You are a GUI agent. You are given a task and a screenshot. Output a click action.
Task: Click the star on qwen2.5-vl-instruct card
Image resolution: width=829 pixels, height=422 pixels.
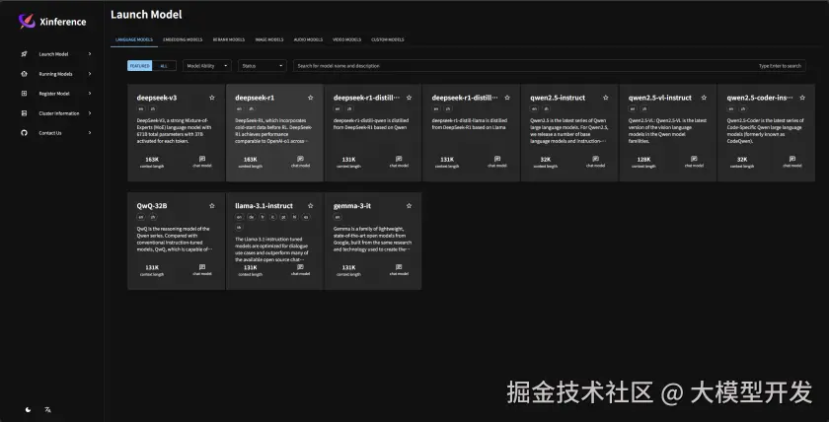click(x=704, y=98)
